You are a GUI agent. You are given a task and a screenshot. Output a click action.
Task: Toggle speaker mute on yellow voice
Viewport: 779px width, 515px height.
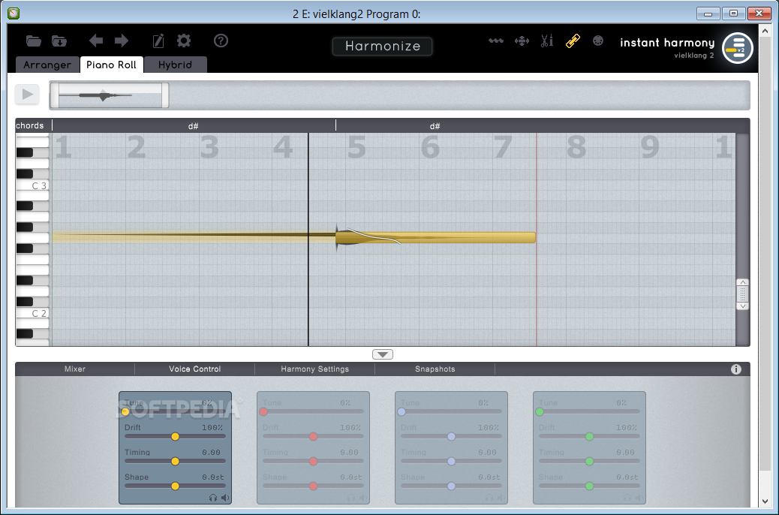pos(225,498)
